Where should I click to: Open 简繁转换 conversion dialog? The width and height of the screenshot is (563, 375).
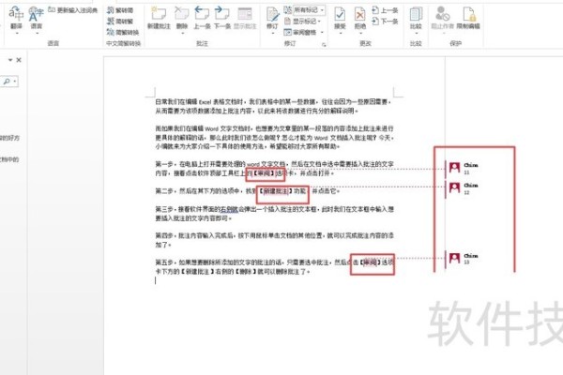click(x=123, y=32)
